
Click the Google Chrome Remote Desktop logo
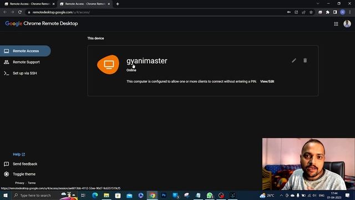pos(42,23)
